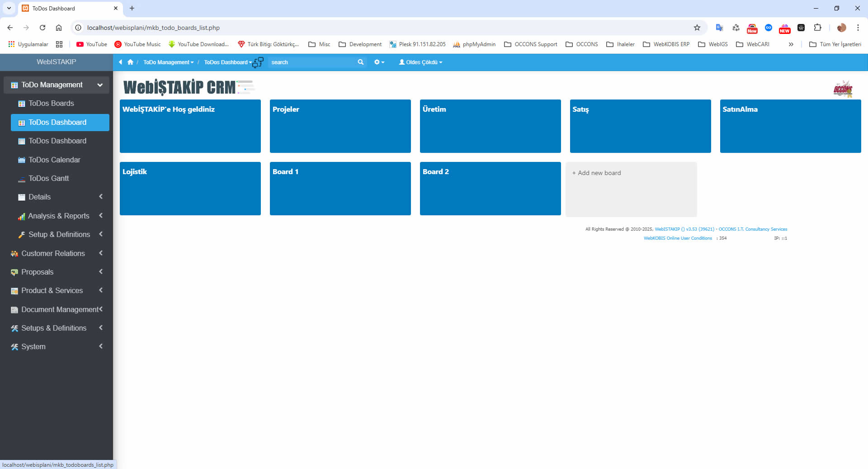Open ToDos Boards in sidebar
This screenshot has height=469, width=868.
point(51,104)
